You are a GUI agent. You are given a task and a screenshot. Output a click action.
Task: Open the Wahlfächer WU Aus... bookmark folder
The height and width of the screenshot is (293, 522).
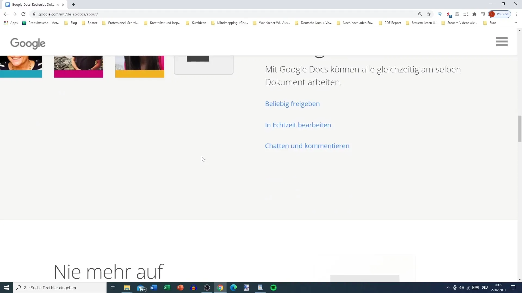[271, 23]
